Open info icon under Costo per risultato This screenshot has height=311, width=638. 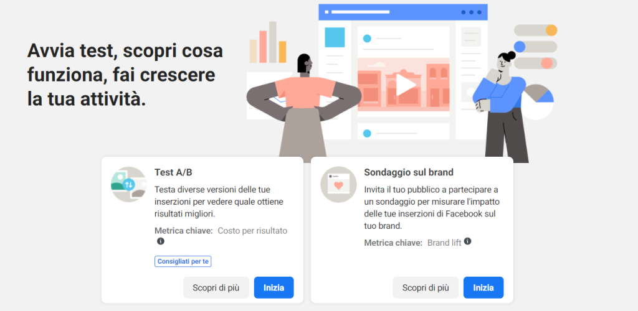161,241
